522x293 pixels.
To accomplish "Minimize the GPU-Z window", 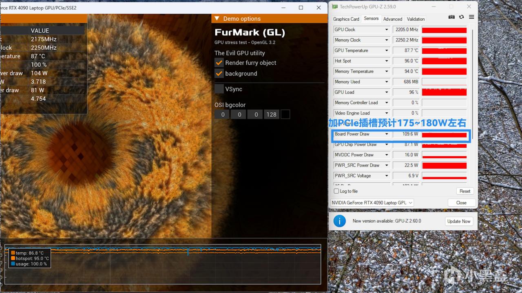I will [x=434, y=7].
